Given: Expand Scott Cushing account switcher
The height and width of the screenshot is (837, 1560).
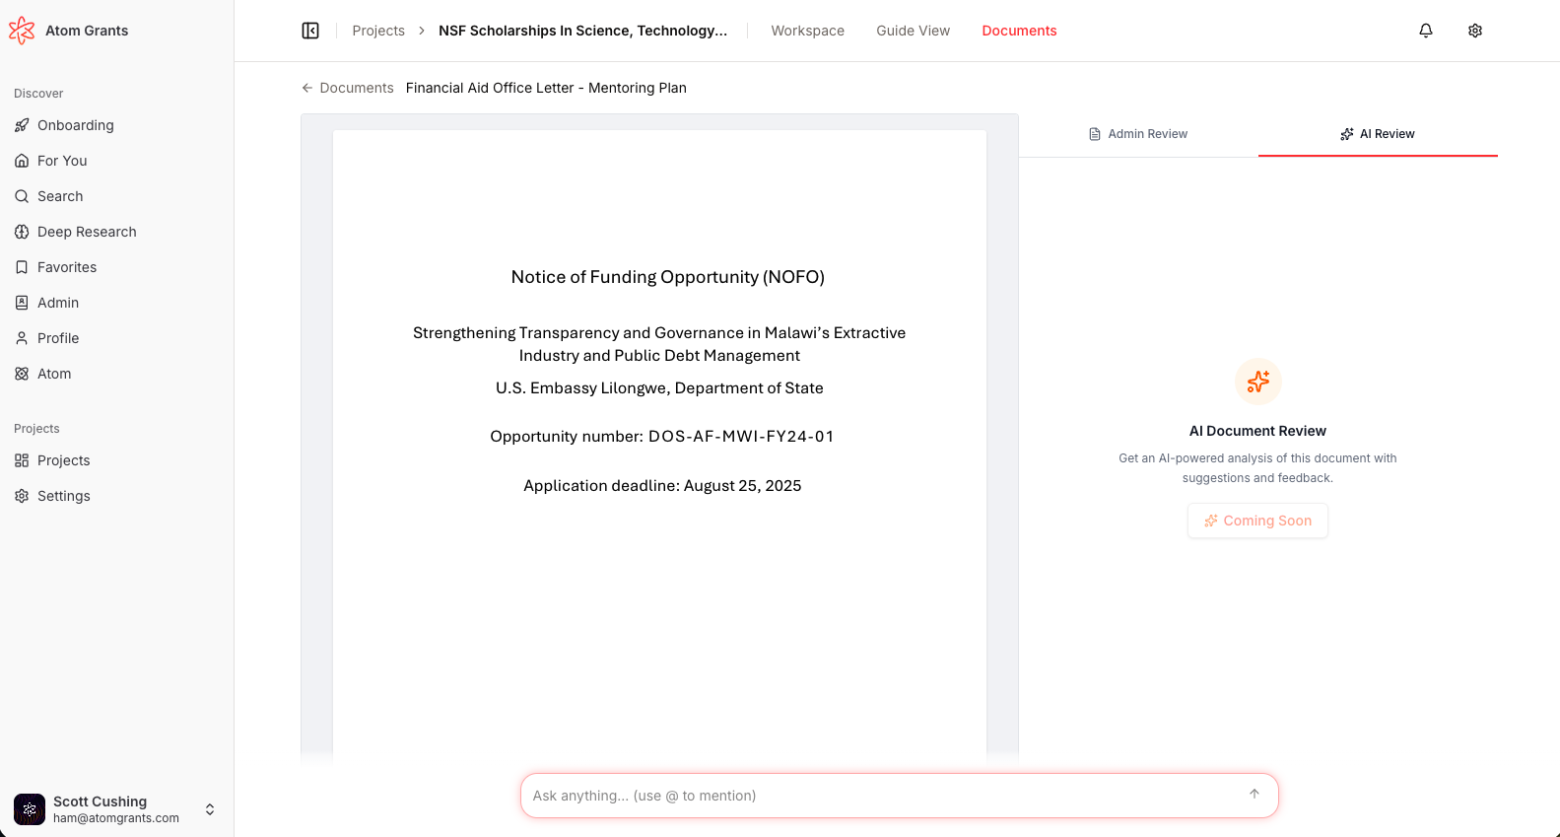Looking at the screenshot, I should point(209,809).
